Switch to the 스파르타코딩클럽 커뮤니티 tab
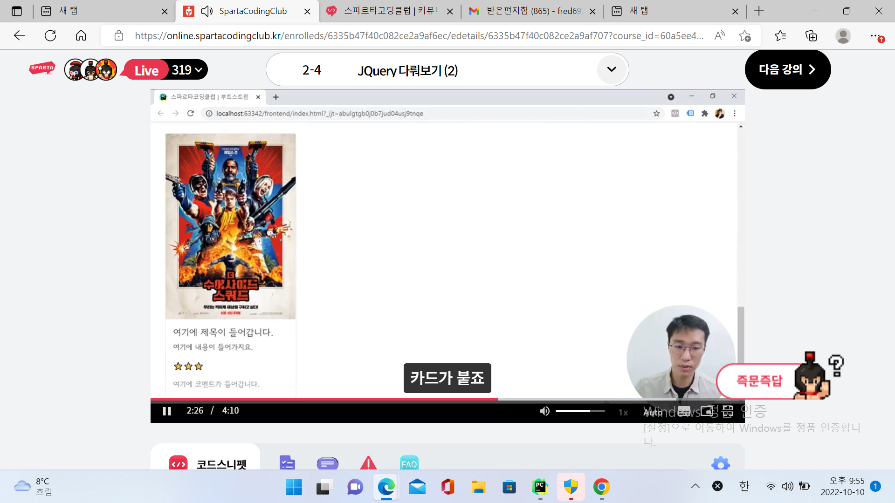This screenshot has width=895, height=503. coord(390,11)
